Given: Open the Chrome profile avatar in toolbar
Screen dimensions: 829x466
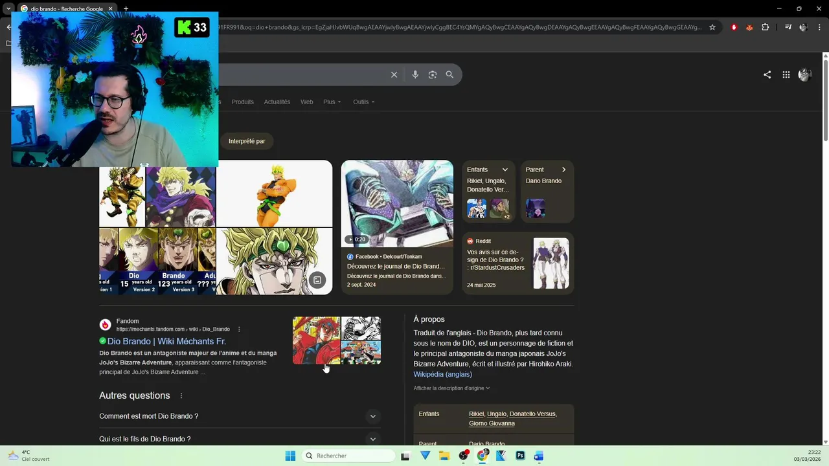Looking at the screenshot, I should [804, 27].
